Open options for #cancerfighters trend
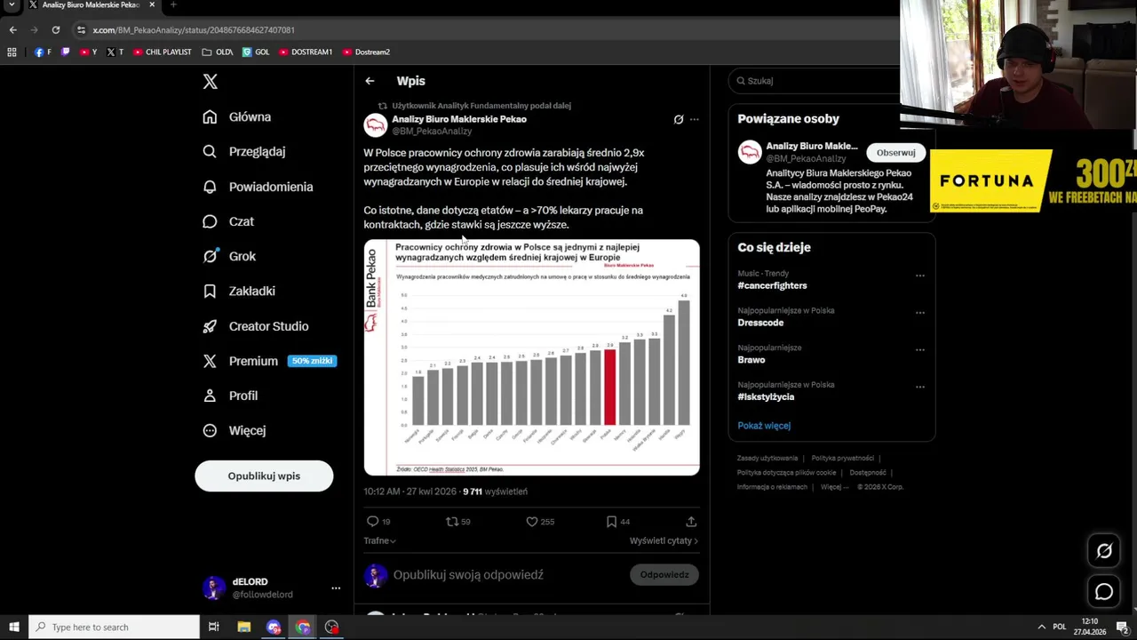1137x640 pixels. 920,276
